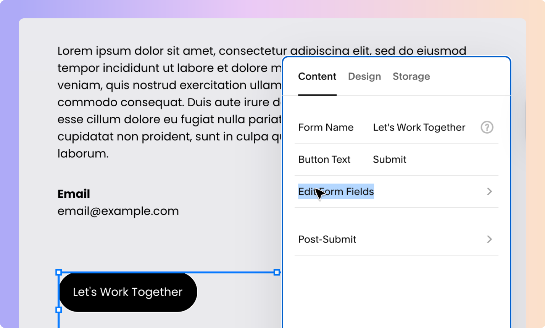
Task: Open the Post-Submit settings row
Action: pos(397,239)
